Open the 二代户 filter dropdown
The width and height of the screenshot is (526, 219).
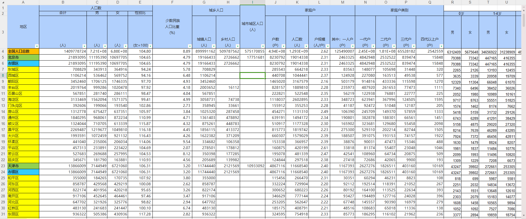(394, 46)
